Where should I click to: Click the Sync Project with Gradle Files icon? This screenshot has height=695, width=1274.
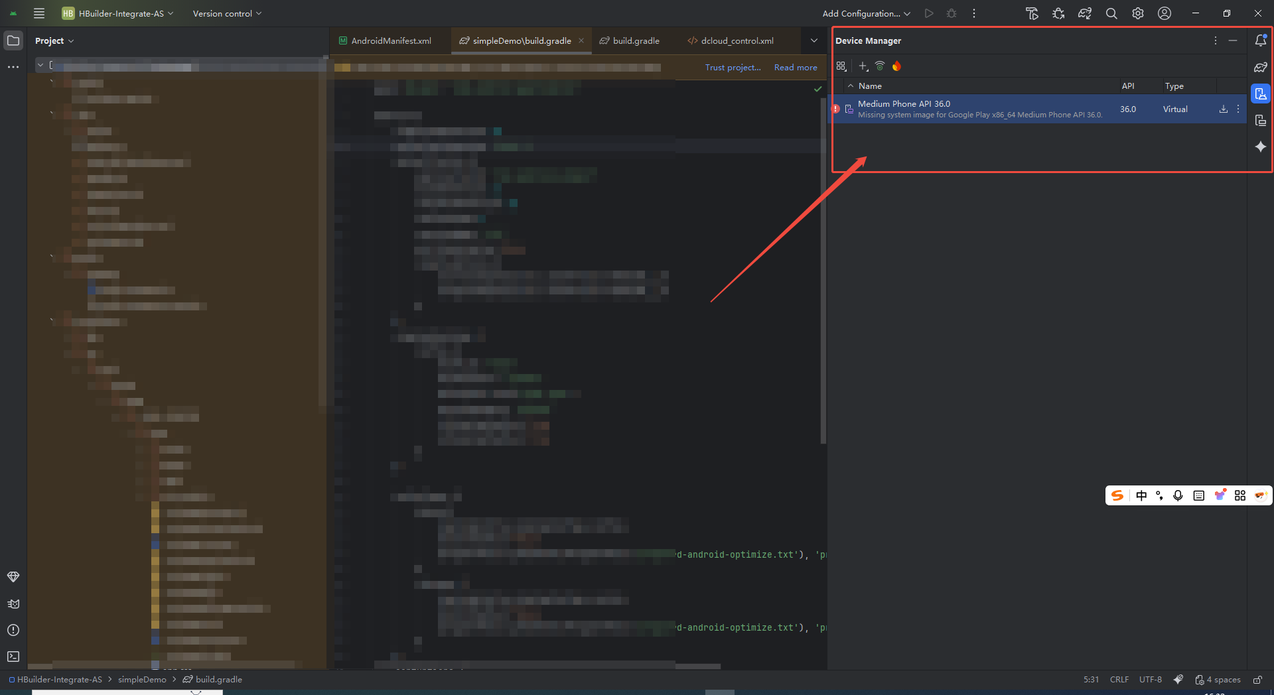click(x=1084, y=13)
